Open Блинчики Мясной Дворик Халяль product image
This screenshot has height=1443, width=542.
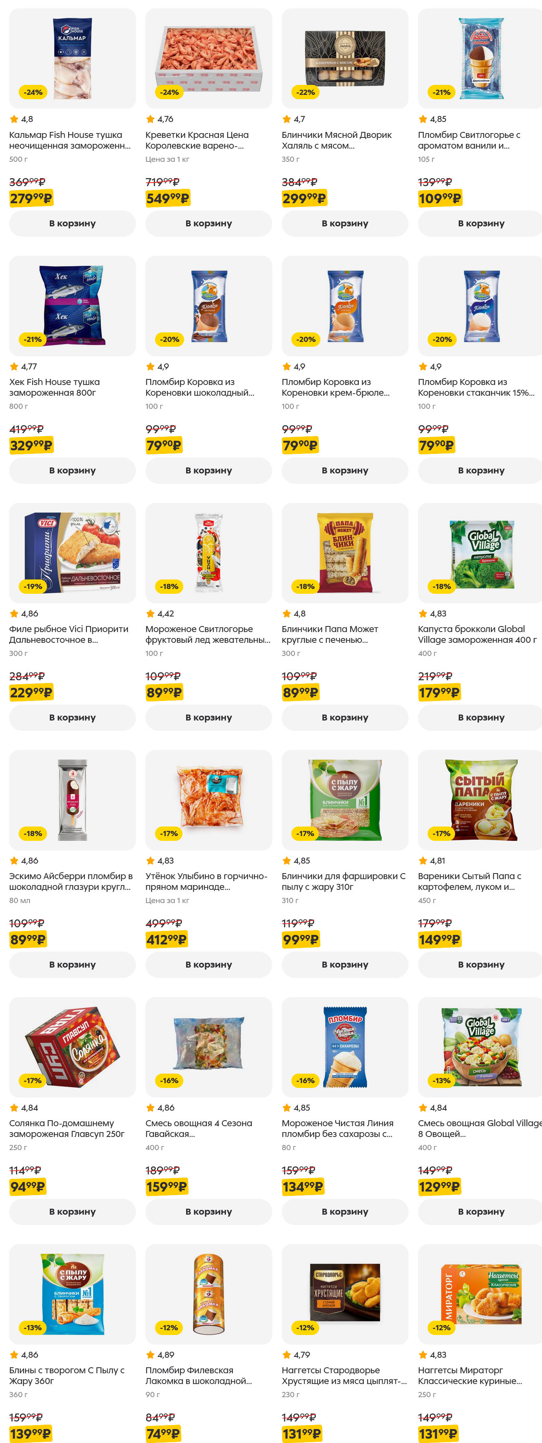click(x=345, y=58)
